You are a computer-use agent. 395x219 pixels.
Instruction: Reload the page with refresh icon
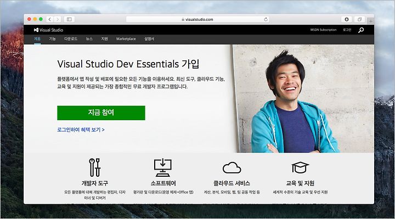[266, 19]
